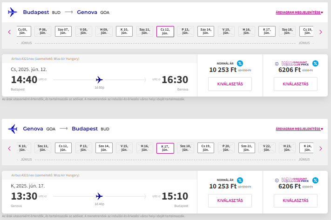The width and height of the screenshot is (331, 220).
Task: Click the 13:30 Genova return flight details
Action: pos(98,194)
